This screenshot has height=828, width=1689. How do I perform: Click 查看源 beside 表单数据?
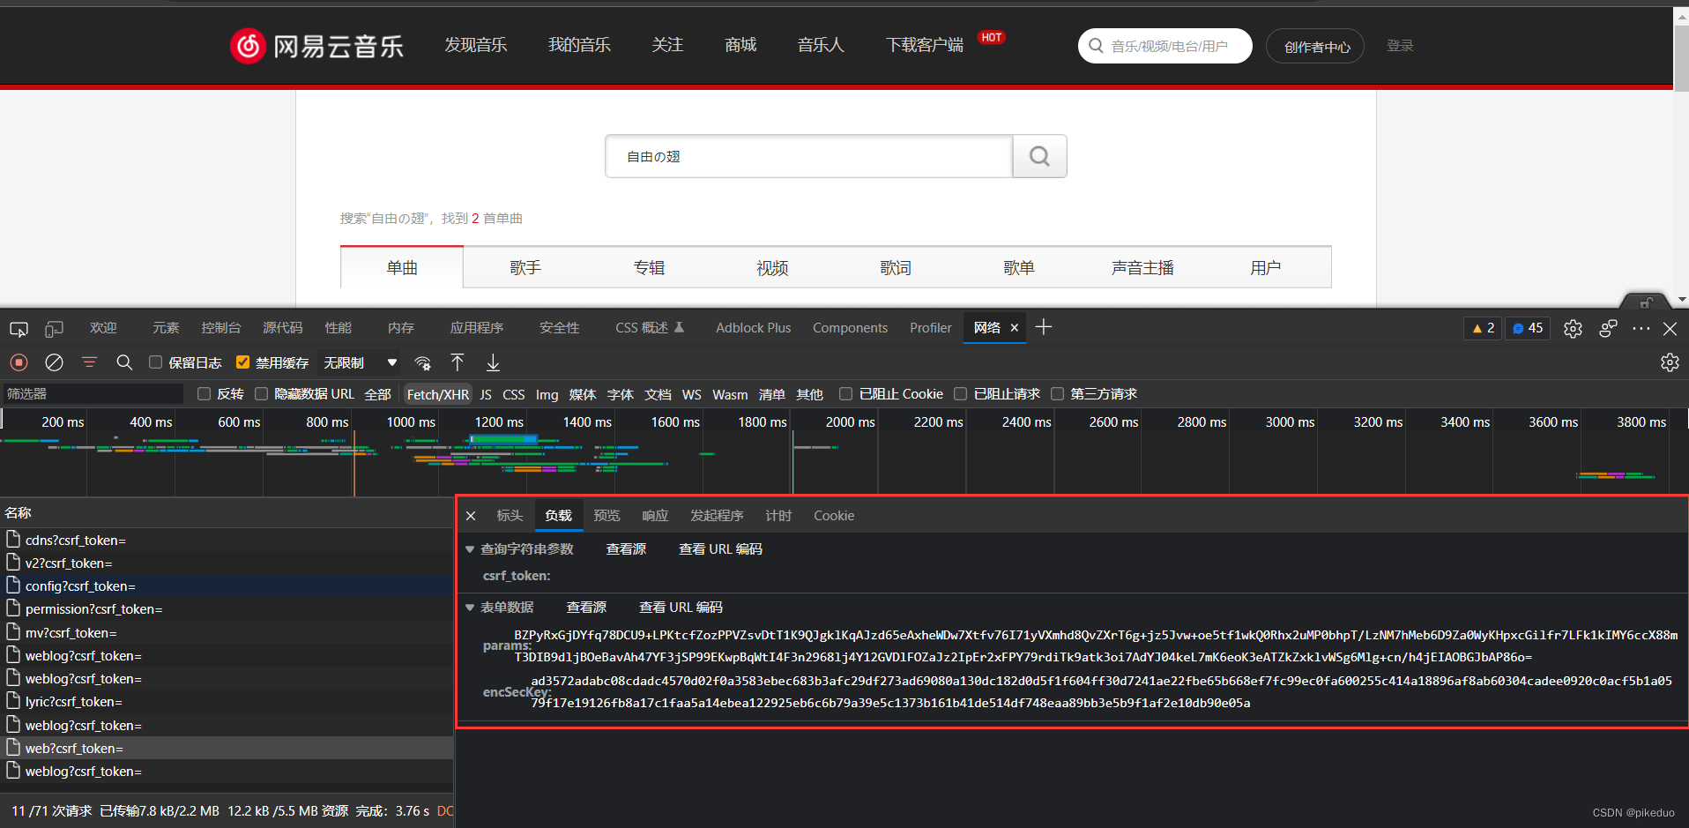[586, 608]
